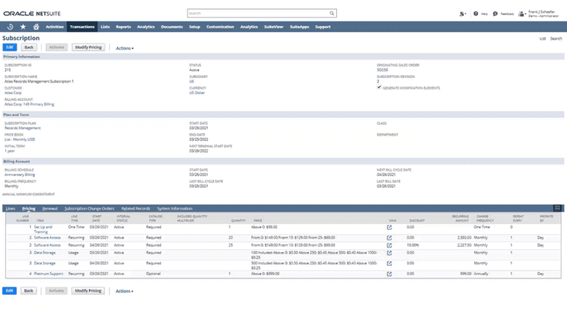Switch to the Subscription Change Orders tab
This screenshot has height=319, width=567.
[x=89, y=209]
